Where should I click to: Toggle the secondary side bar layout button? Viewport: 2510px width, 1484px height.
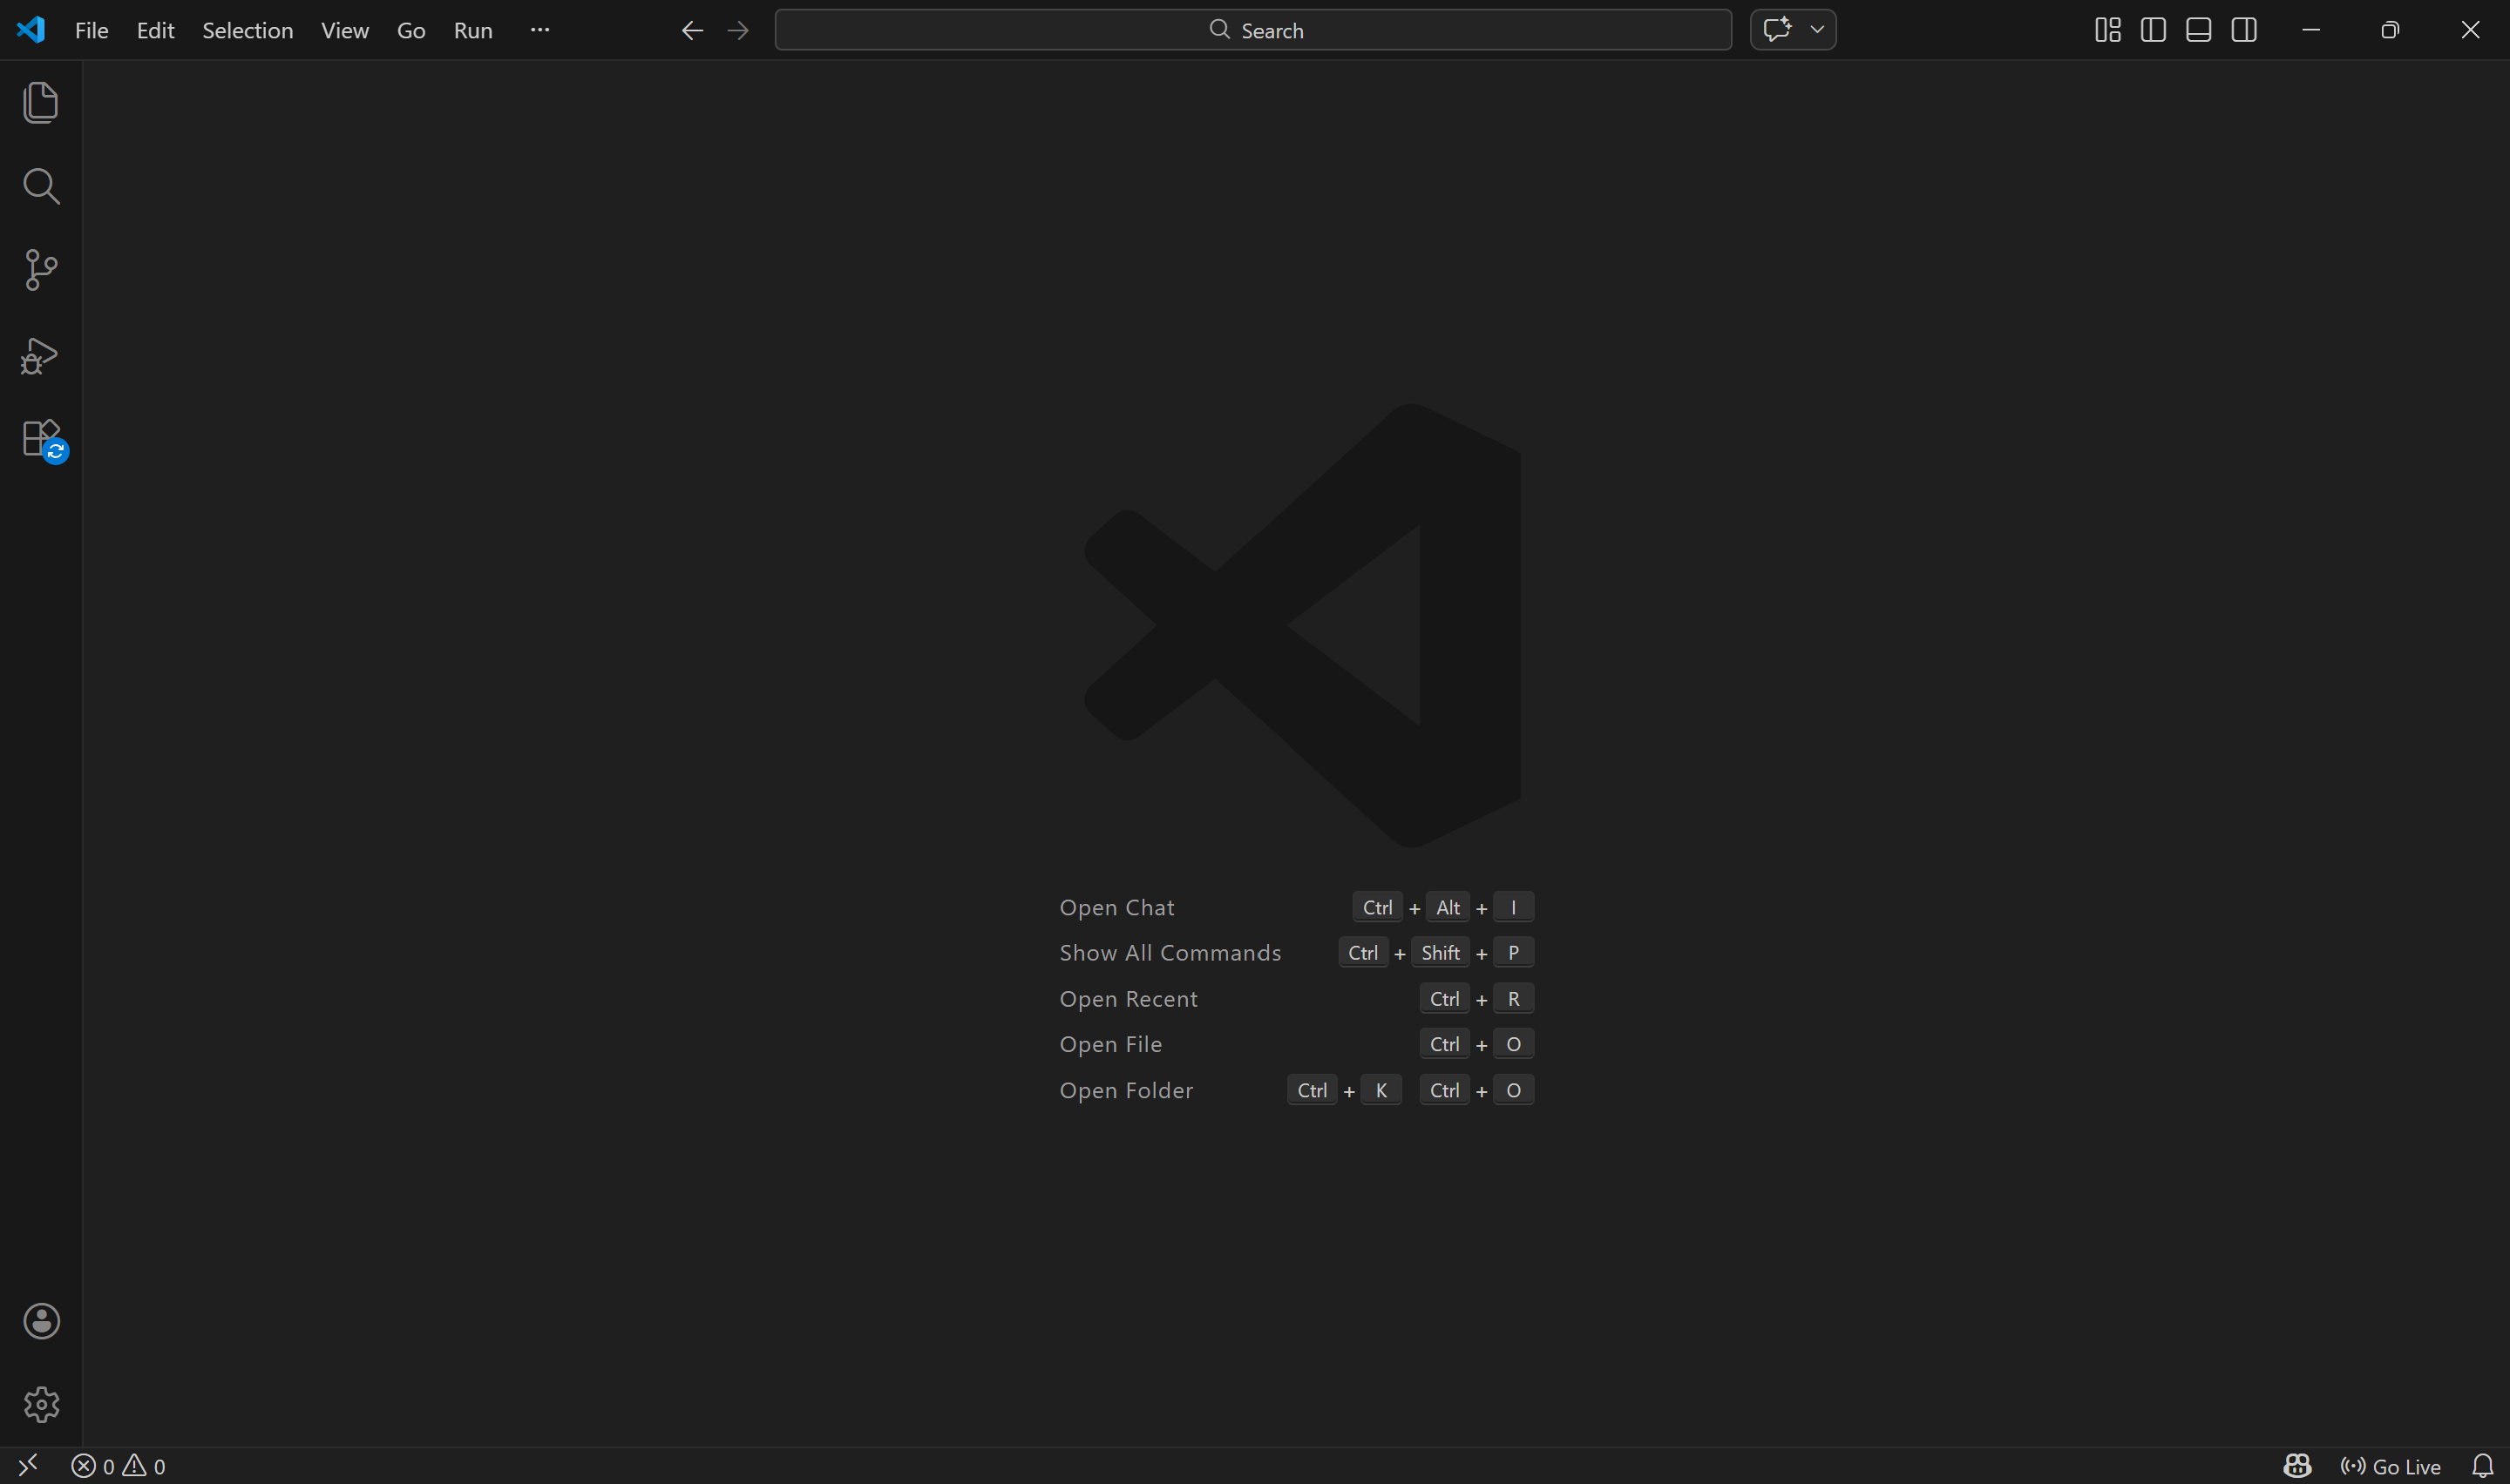tap(2244, 30)
